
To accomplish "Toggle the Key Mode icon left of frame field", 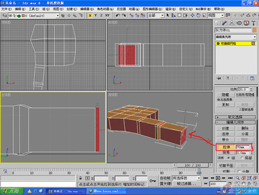I will point(206,184).
